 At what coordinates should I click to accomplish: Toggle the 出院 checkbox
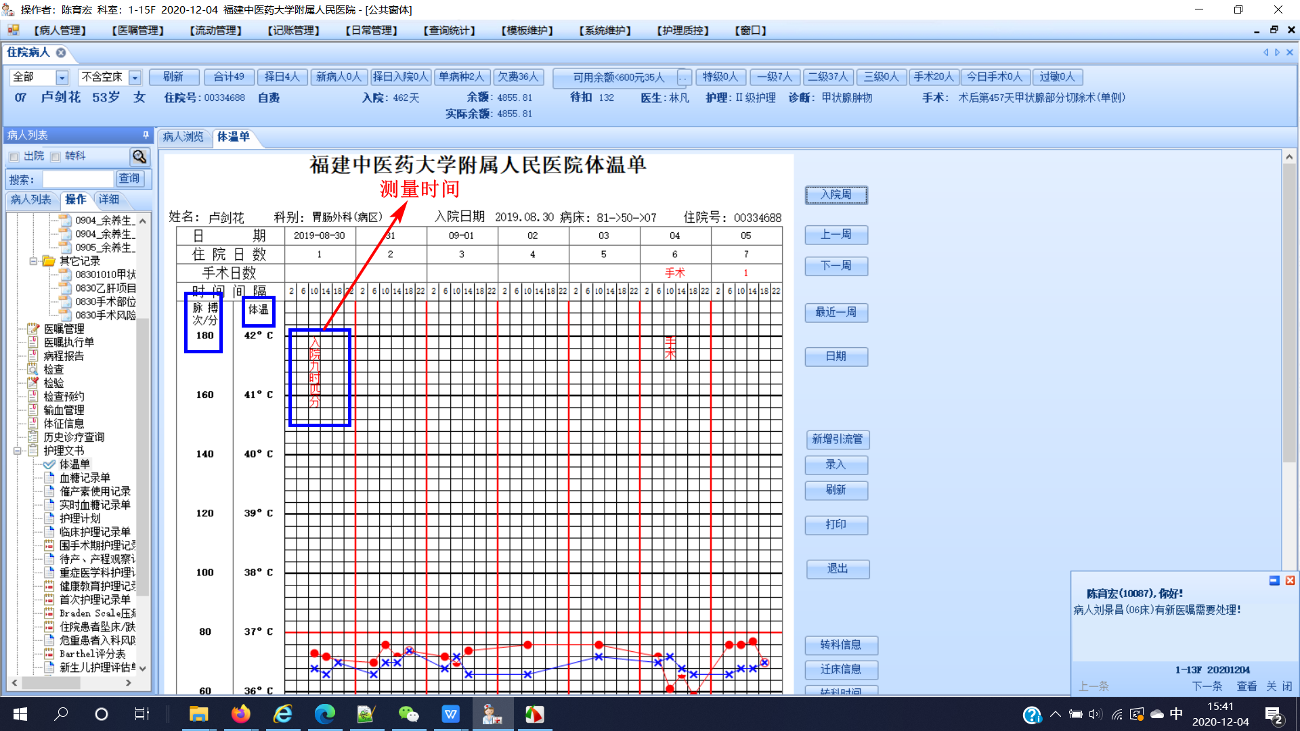(14, 157)
